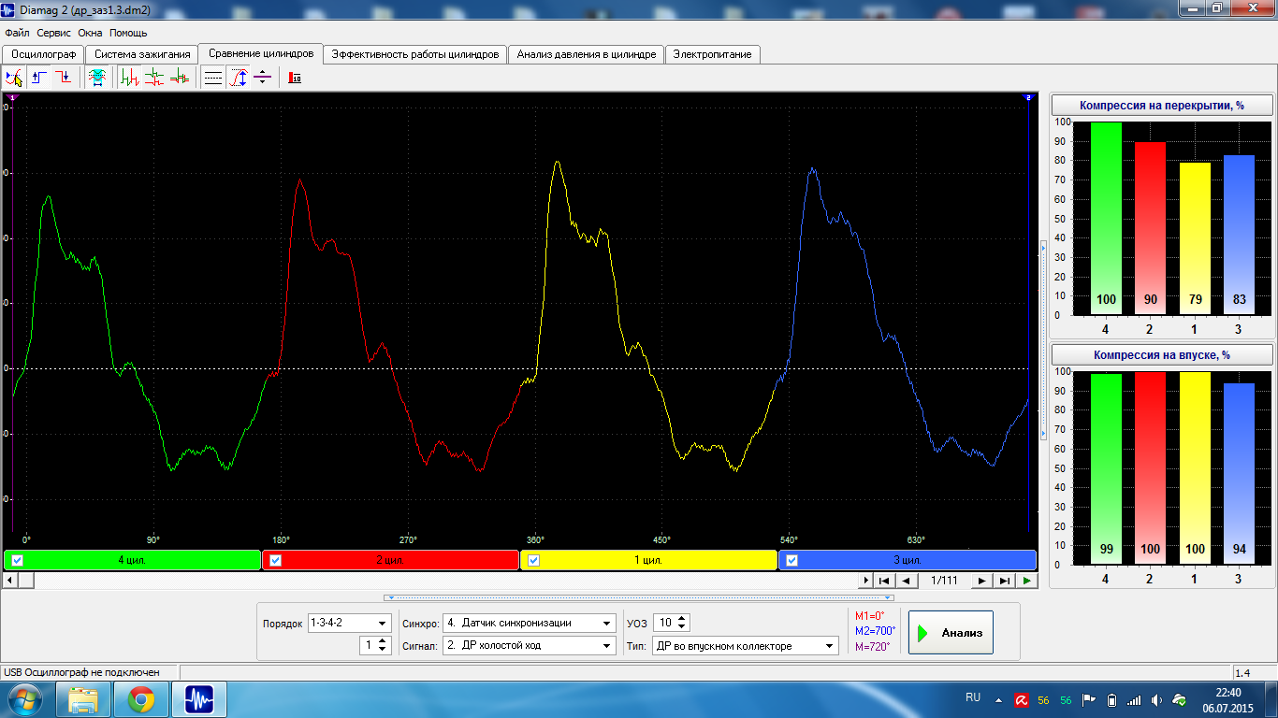Open the Файл menu

[x=17, y=33]
